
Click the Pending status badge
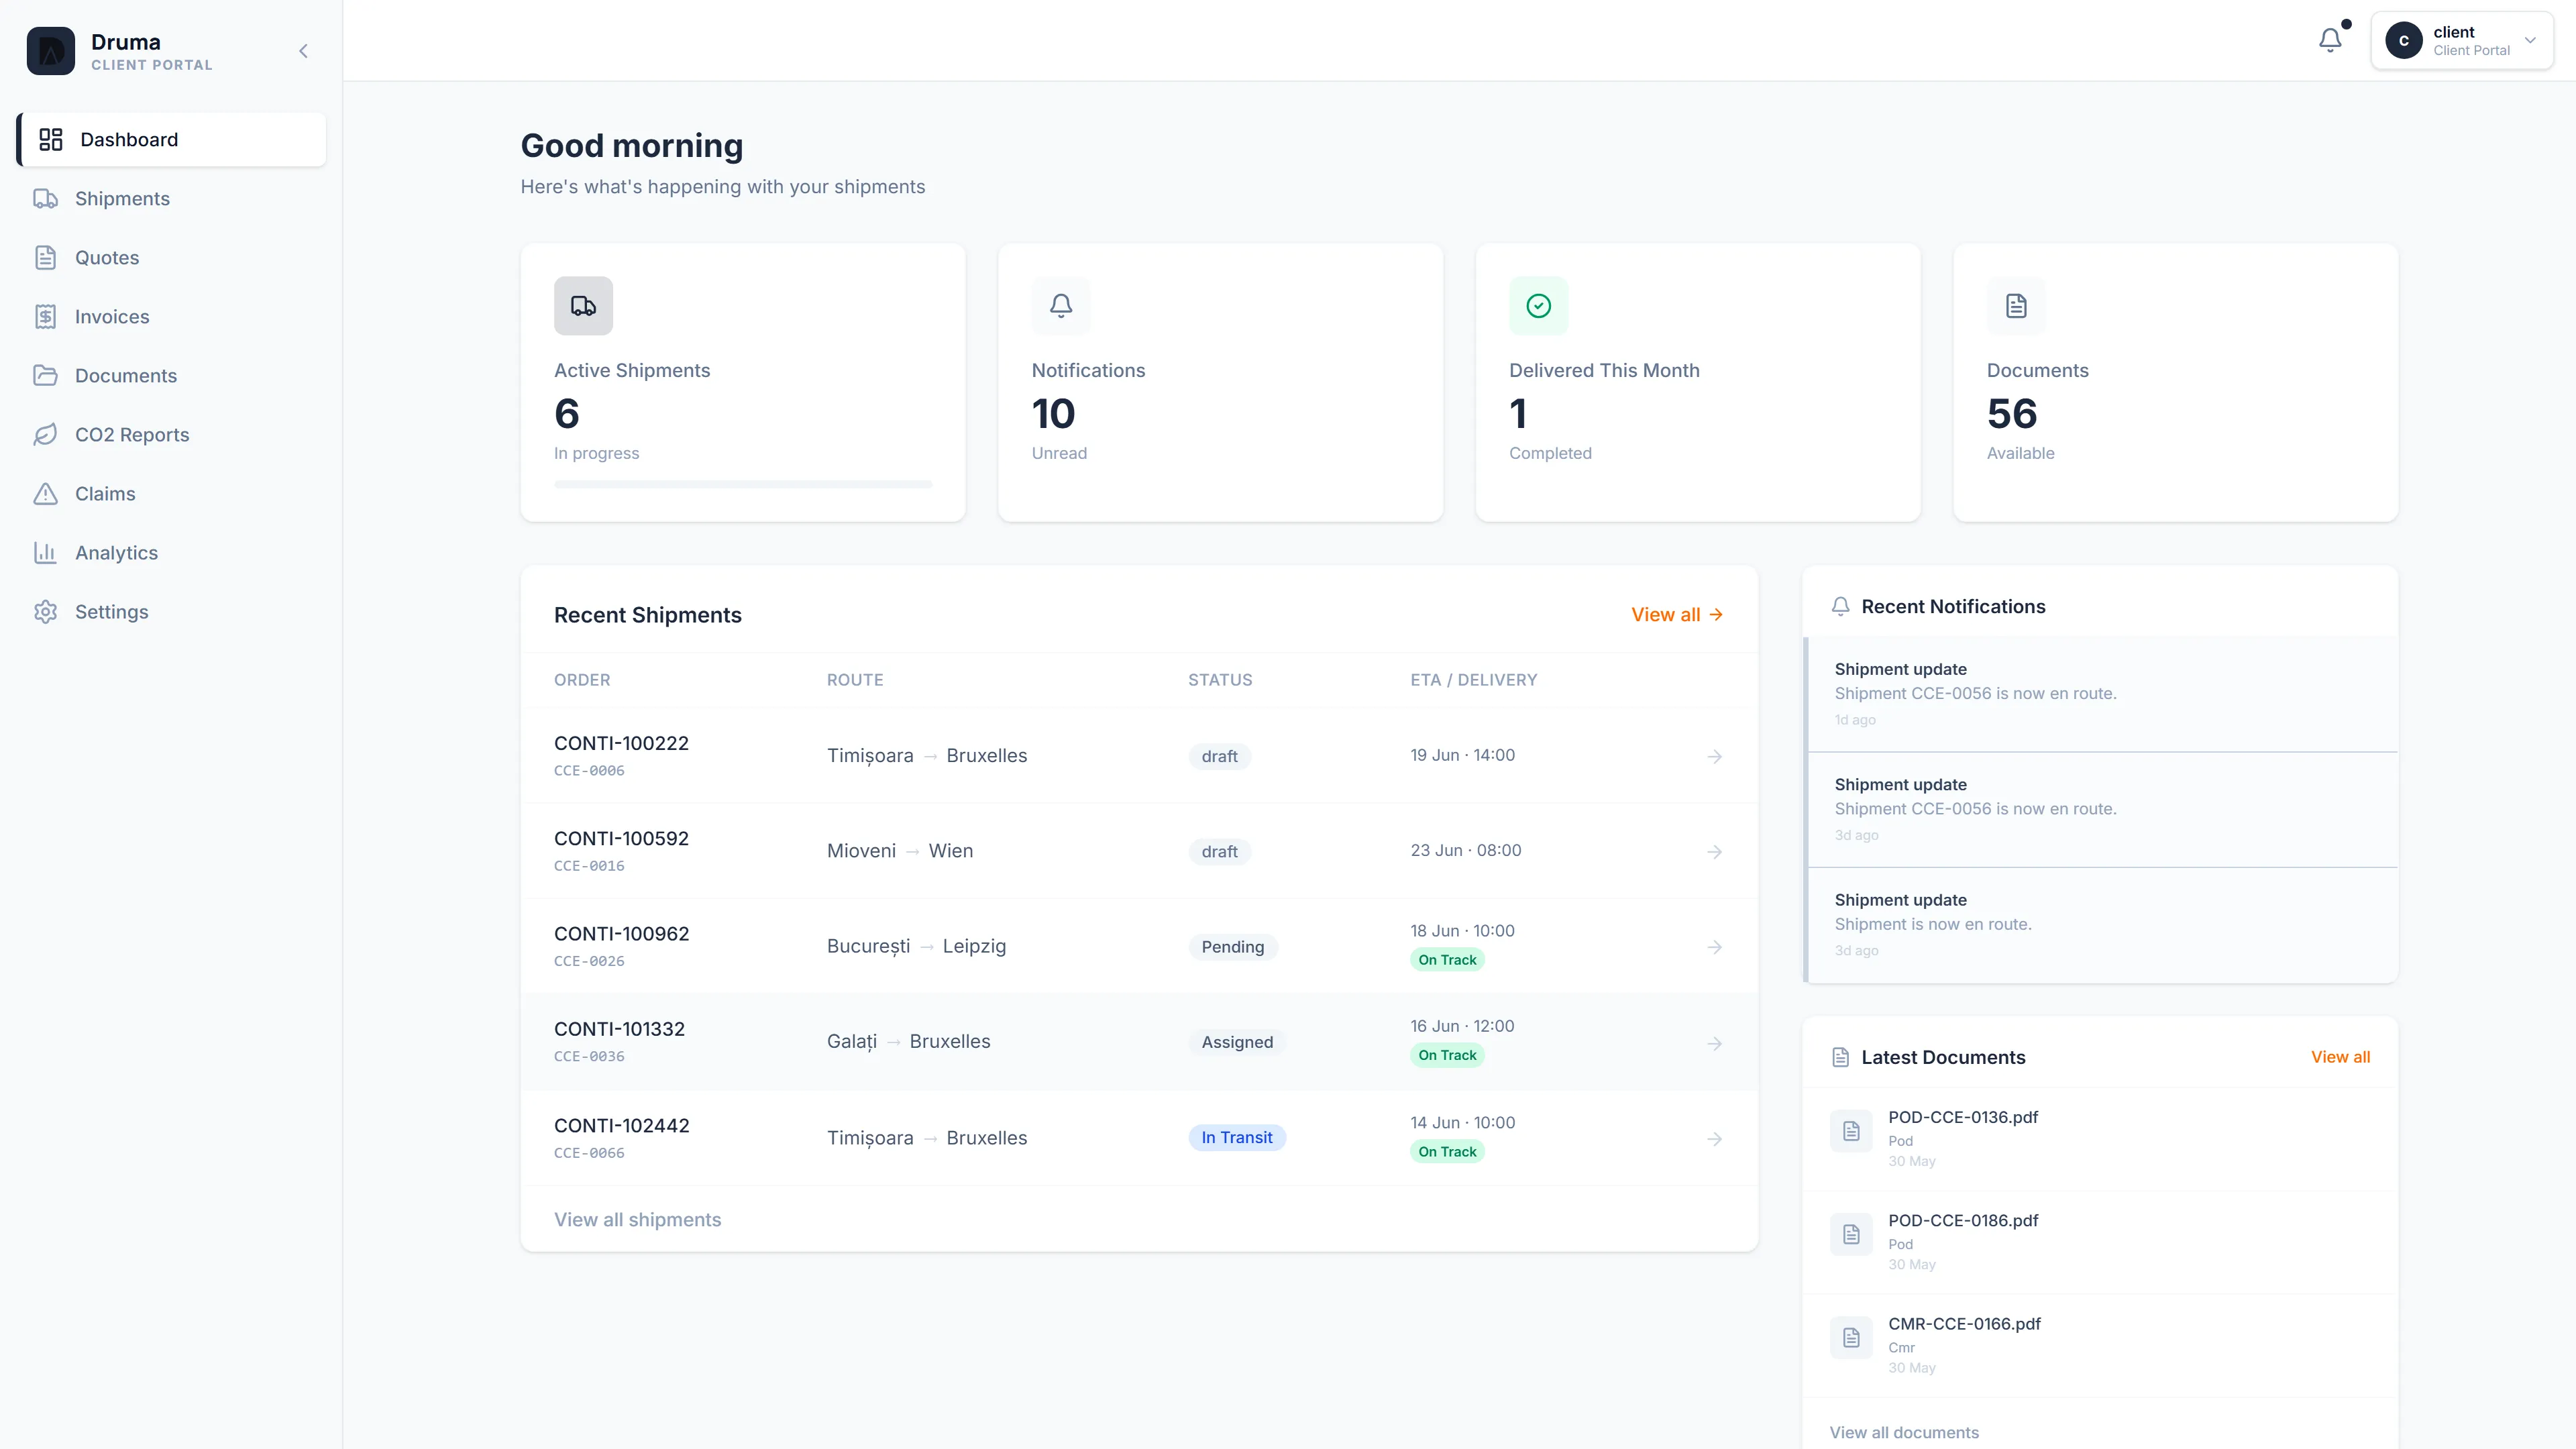[x=1232, y=947]
